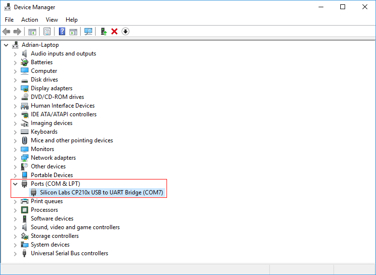This screenshot has width=376, height=275.
Task: Click the Computer monitor icon
Action: pos(25,71)
